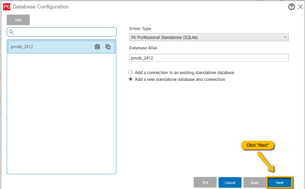Delete pmdb_2412 using the trash icon
The image size is (305, 189).
(x=97, y=46)
